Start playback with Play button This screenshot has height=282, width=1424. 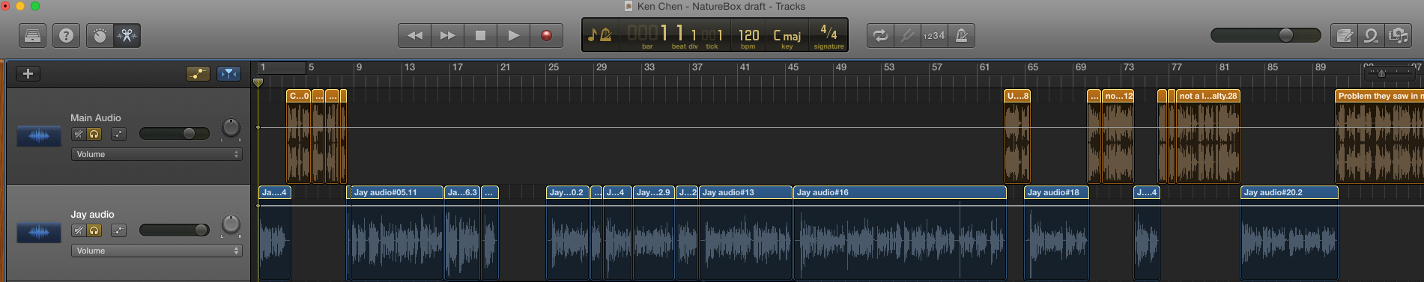coord(513,35)
